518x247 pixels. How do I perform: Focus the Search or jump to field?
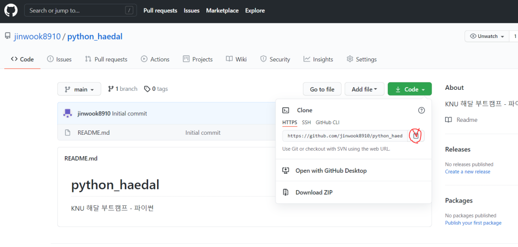point(80,11)
